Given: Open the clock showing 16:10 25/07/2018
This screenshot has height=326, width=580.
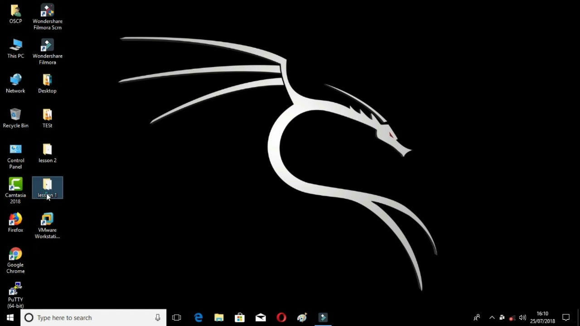Looking at the screenshot, I should pos(542,317).
